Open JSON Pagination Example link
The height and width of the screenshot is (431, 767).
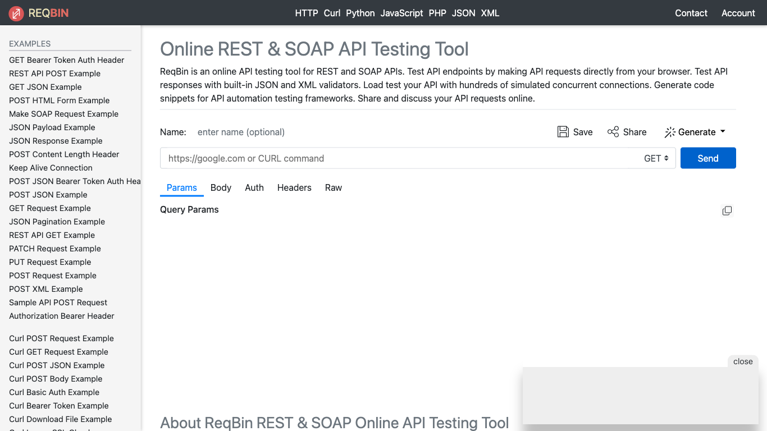57,222
